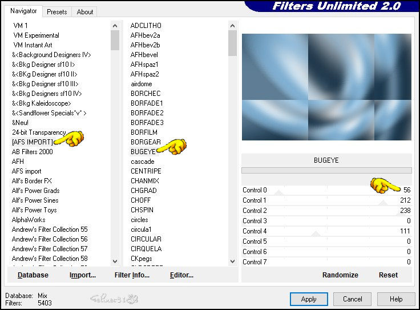The height and width of the screenshot is (310, 420).
Task: Select the AFHbev2a filter
Action: tap(145, 35)
